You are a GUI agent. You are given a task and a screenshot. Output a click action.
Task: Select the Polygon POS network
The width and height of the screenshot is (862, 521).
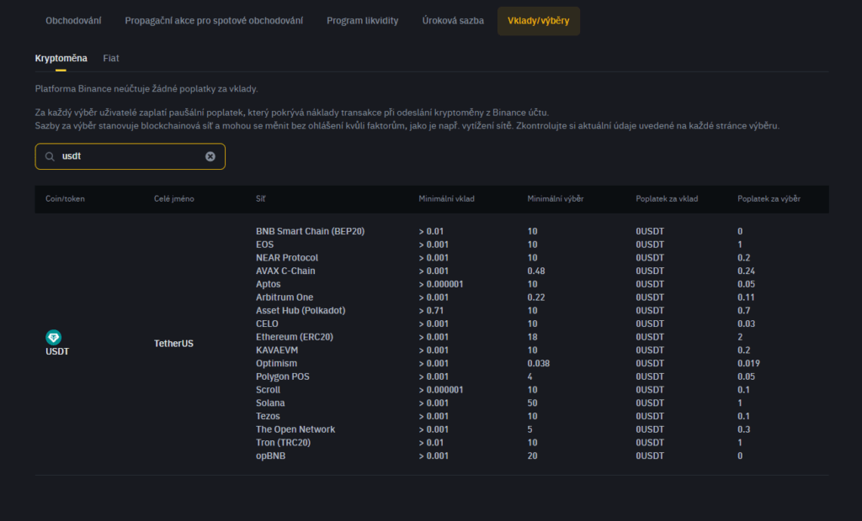tap(283, 376)
